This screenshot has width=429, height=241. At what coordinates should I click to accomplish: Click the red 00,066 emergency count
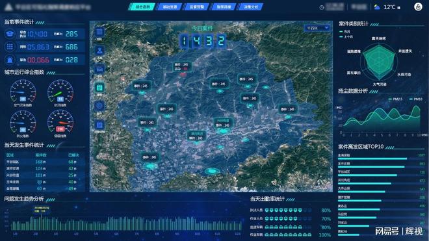(x=38, y=60)
